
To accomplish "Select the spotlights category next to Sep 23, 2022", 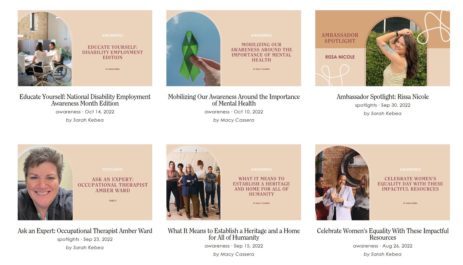I will click(68, 239).
